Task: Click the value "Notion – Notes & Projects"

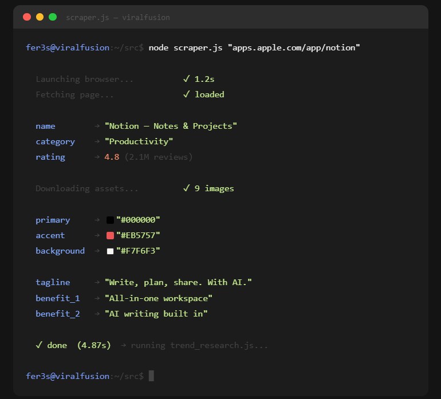Action: coord(171,126)
